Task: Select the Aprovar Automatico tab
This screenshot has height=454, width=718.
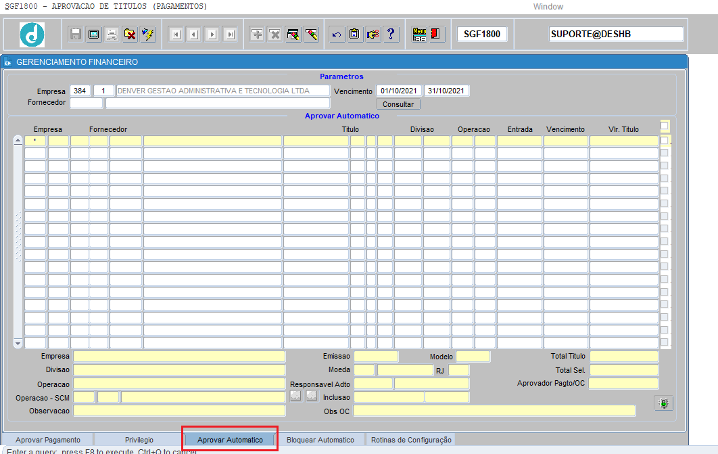Action: (x=230, y=440)
